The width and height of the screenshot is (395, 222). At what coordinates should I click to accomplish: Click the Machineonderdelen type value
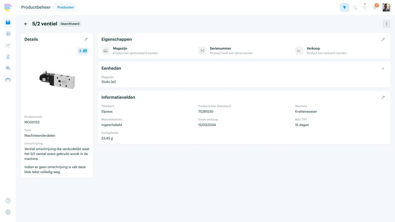pos(40,135)
